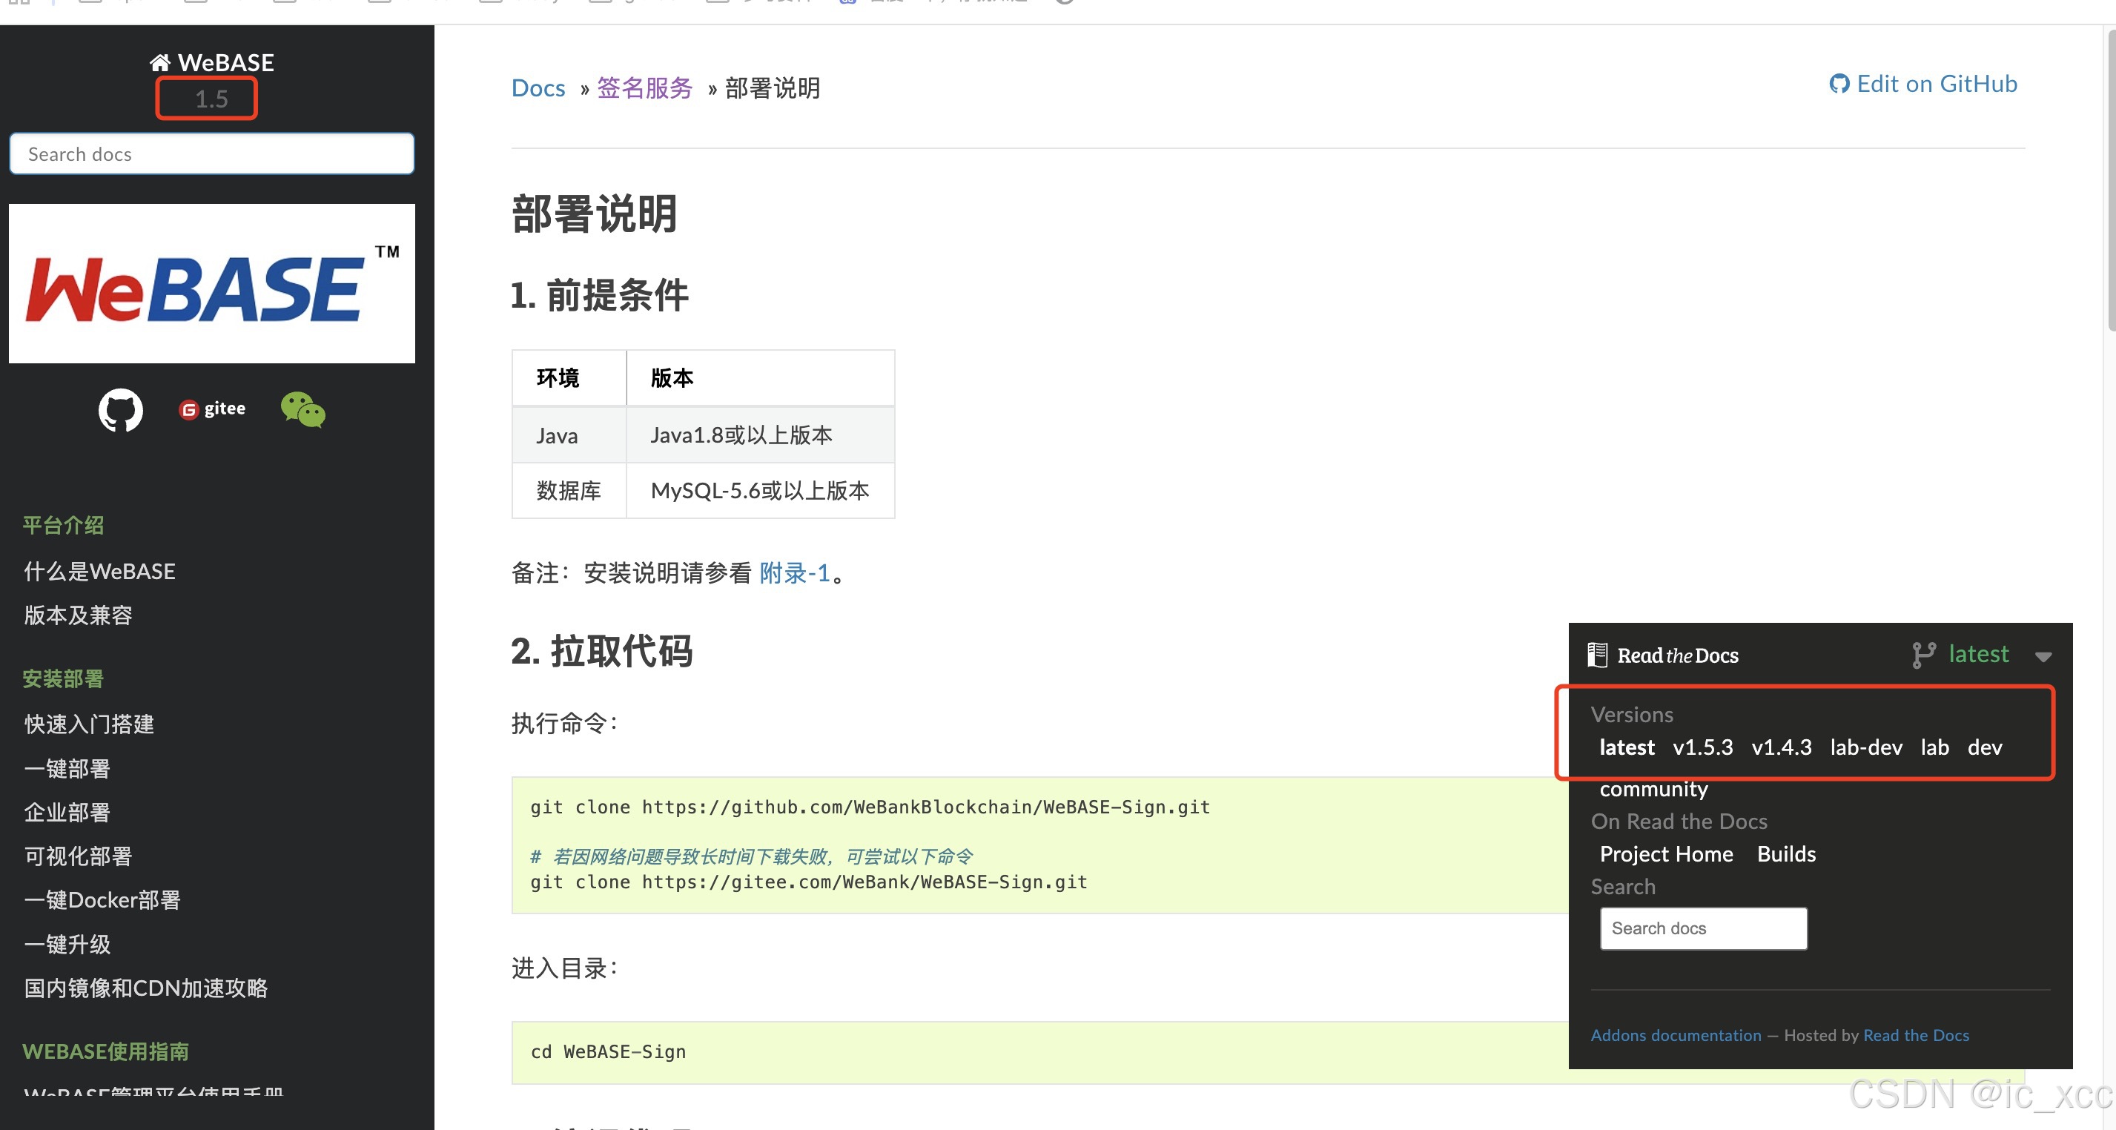Screen dimensions: 2116x1130
Task: Open 一键部署 in sidebar
Action: [67, 768]
